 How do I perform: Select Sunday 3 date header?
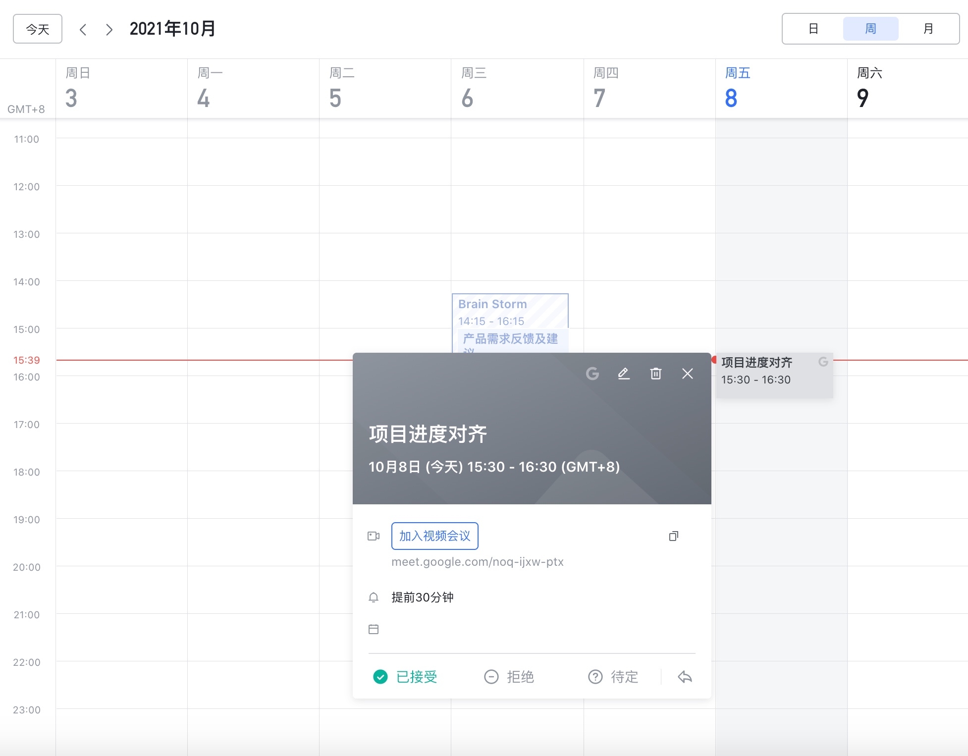pos(121,89)
